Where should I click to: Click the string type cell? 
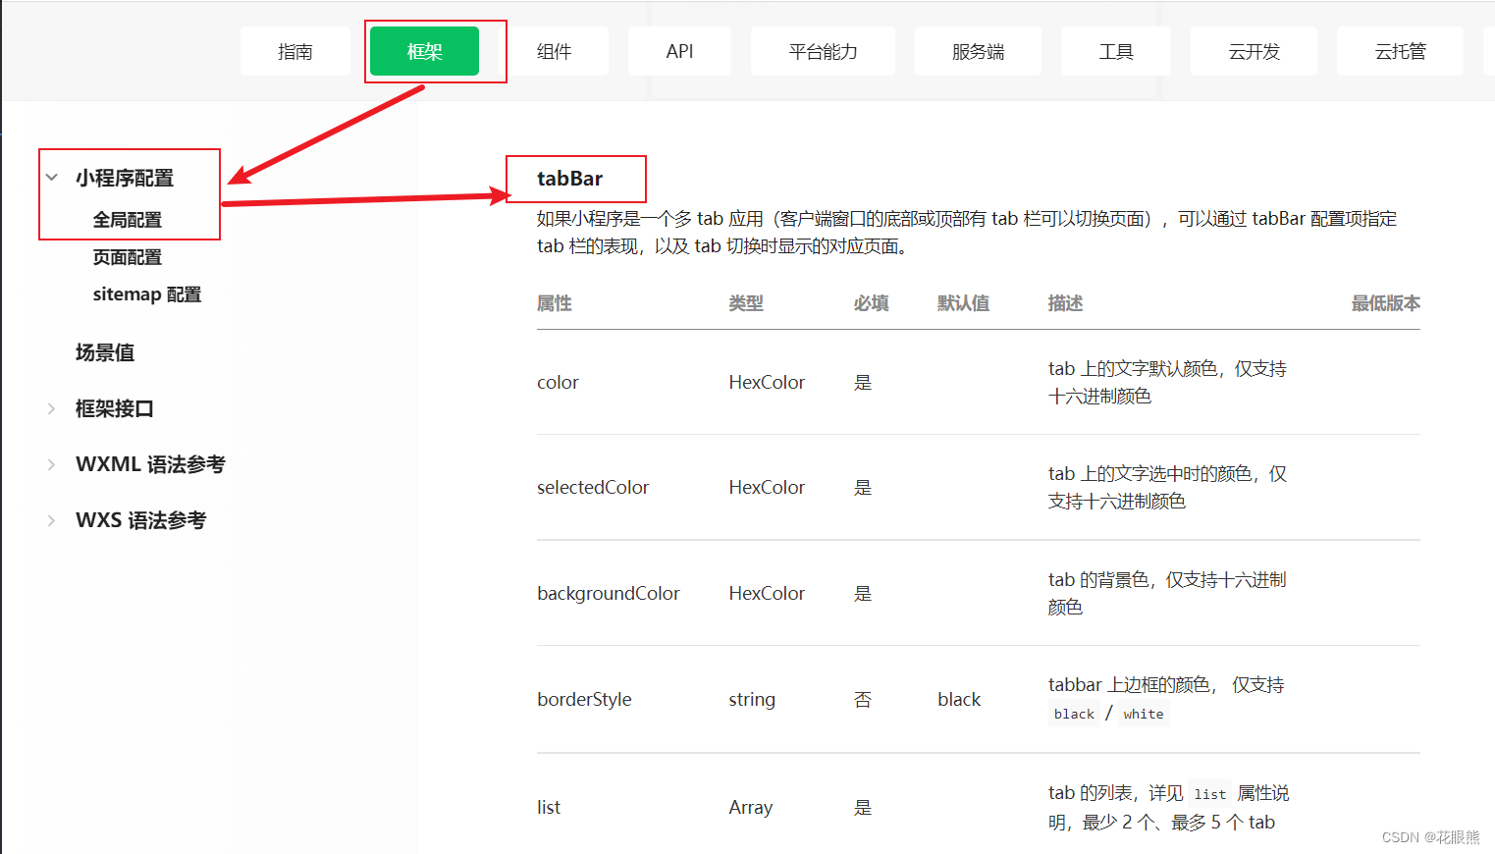pyautogui.click(x=752, y=700)
